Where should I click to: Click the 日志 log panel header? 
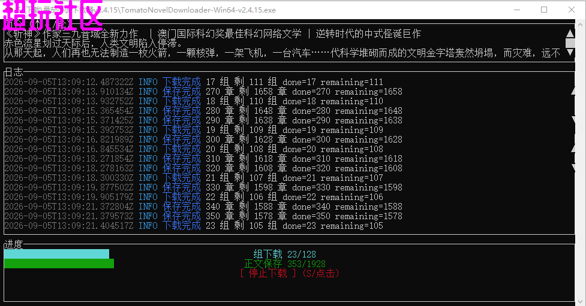pyautogui.click(x=13, y=72)
